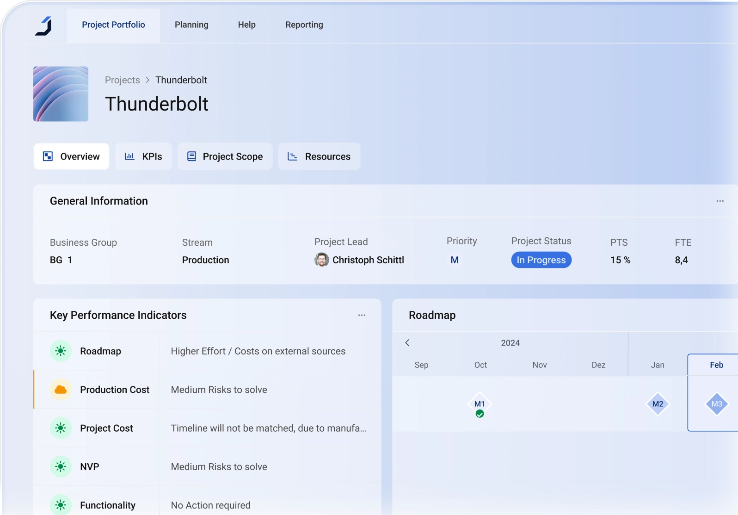The width and height of the screenshot is (738, 515).
Task: Select the Production Cost KPI row label
Action: [115, 390]
